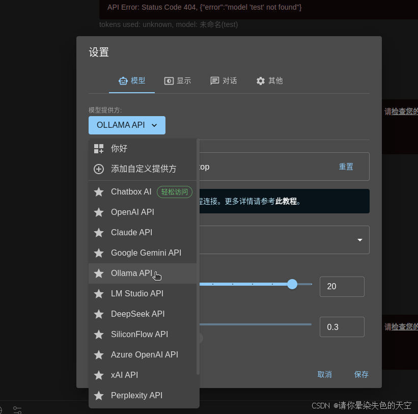Click the star beside Perplexity API

tap(99, 395)
